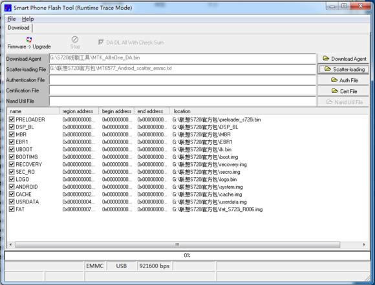375x285 pixels.
Task: Click the Nand Util File input field
Action: click(183, 101)
